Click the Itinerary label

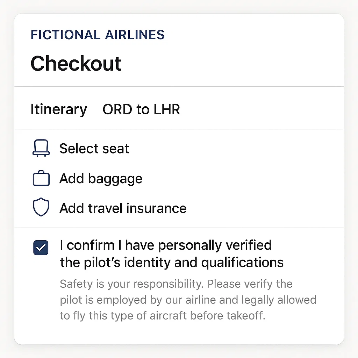coord(59,109)
